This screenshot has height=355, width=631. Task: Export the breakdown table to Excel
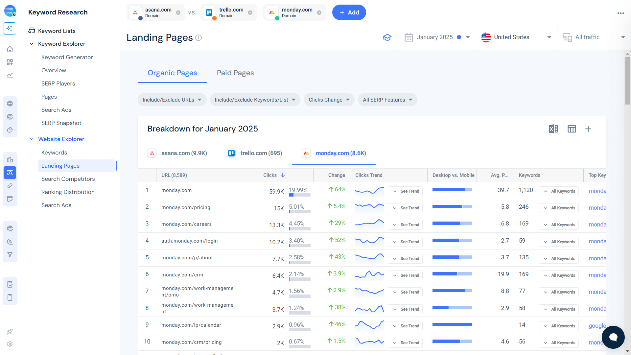pyautogui.click(x=553, y=129)
